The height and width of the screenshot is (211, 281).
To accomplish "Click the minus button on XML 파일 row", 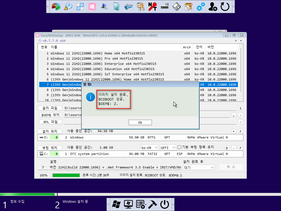I will pyautogui.click(x=240, y=122).
